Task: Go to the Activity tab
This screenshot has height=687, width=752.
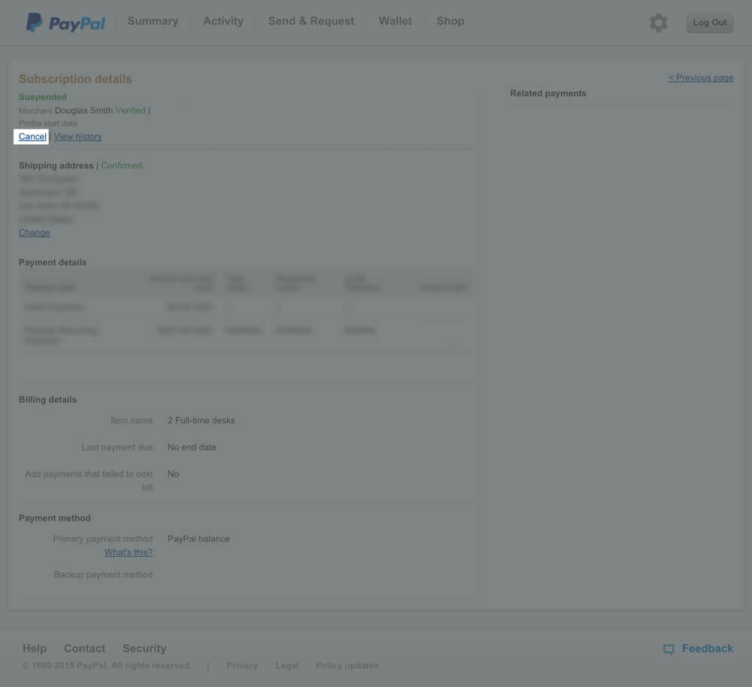Action: tap(223, 21)
